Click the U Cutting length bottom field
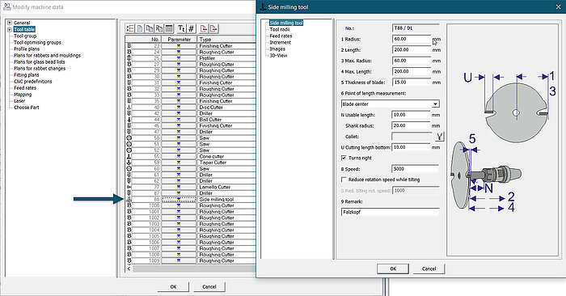This screenshot has width=566, height=296. tap(411, 147)
